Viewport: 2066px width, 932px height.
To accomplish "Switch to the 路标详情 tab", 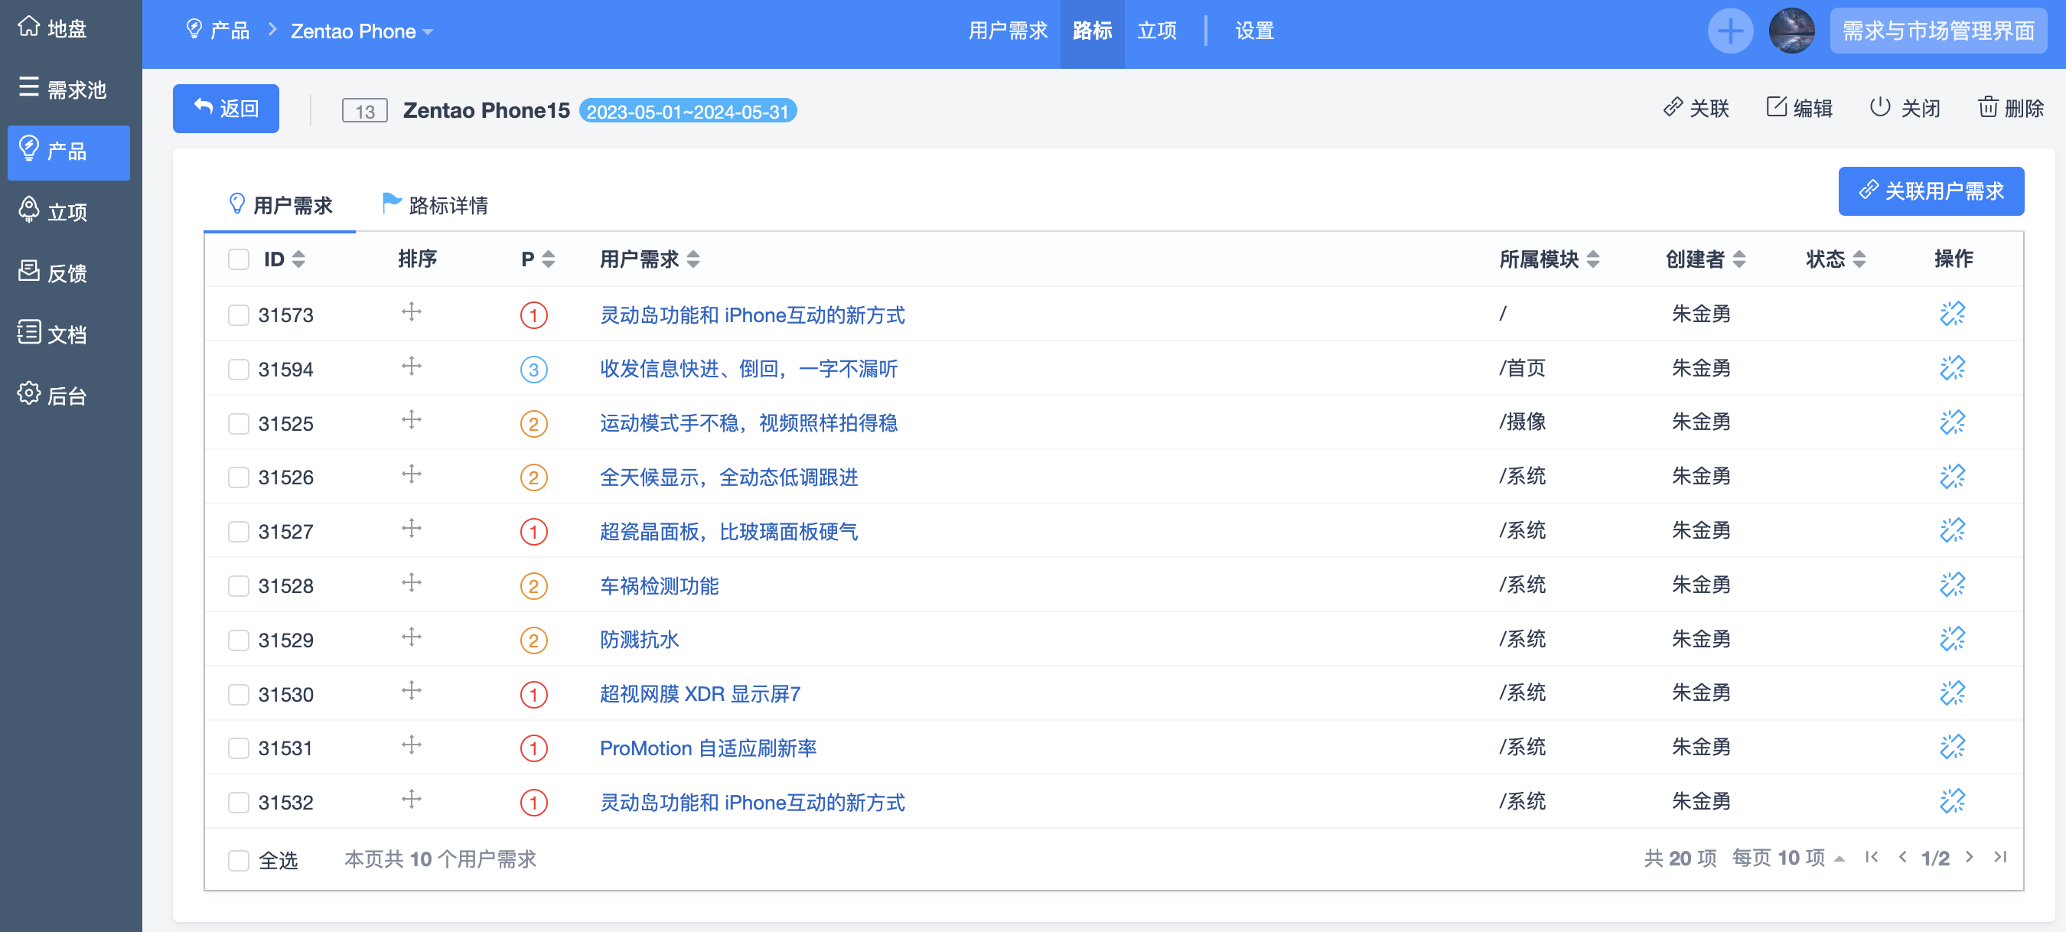I will pyautogui.click(x=435, y=205).
